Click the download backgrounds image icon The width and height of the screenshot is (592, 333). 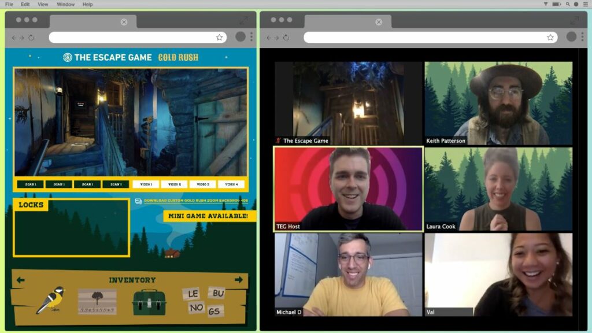138,201
